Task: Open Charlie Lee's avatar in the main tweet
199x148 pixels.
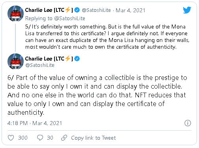Action: point(15,61)
